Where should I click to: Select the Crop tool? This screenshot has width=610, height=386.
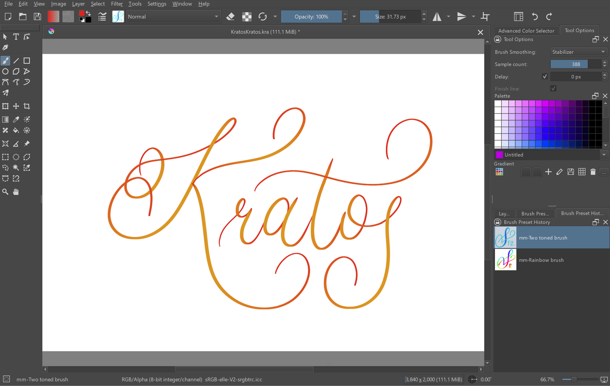[27, 106]
